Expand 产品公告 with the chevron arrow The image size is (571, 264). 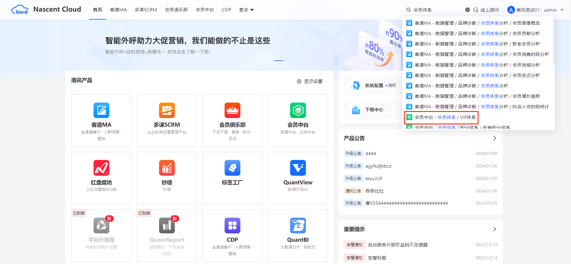[x=494, y=138]
